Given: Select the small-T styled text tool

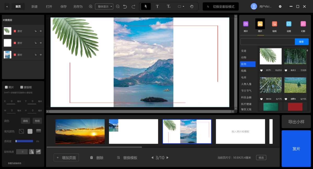Looking at the screenshot, I should tap(168, 7).
